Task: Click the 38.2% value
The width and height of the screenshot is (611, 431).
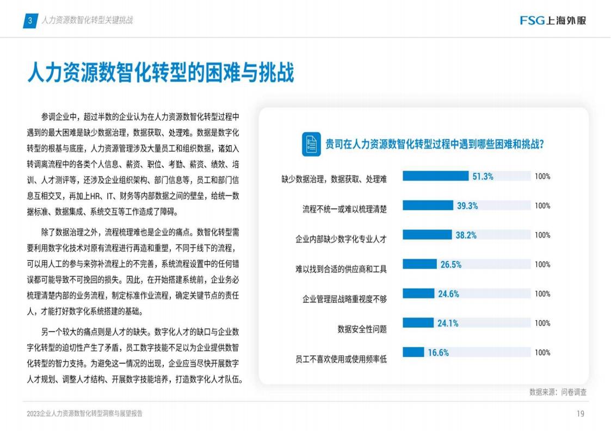Action: click(466, 235)
